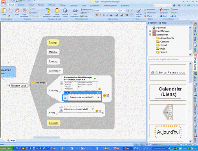This screenshot has height=151, width=198.
Task: Click the line color swatch button
Action: 122,15
